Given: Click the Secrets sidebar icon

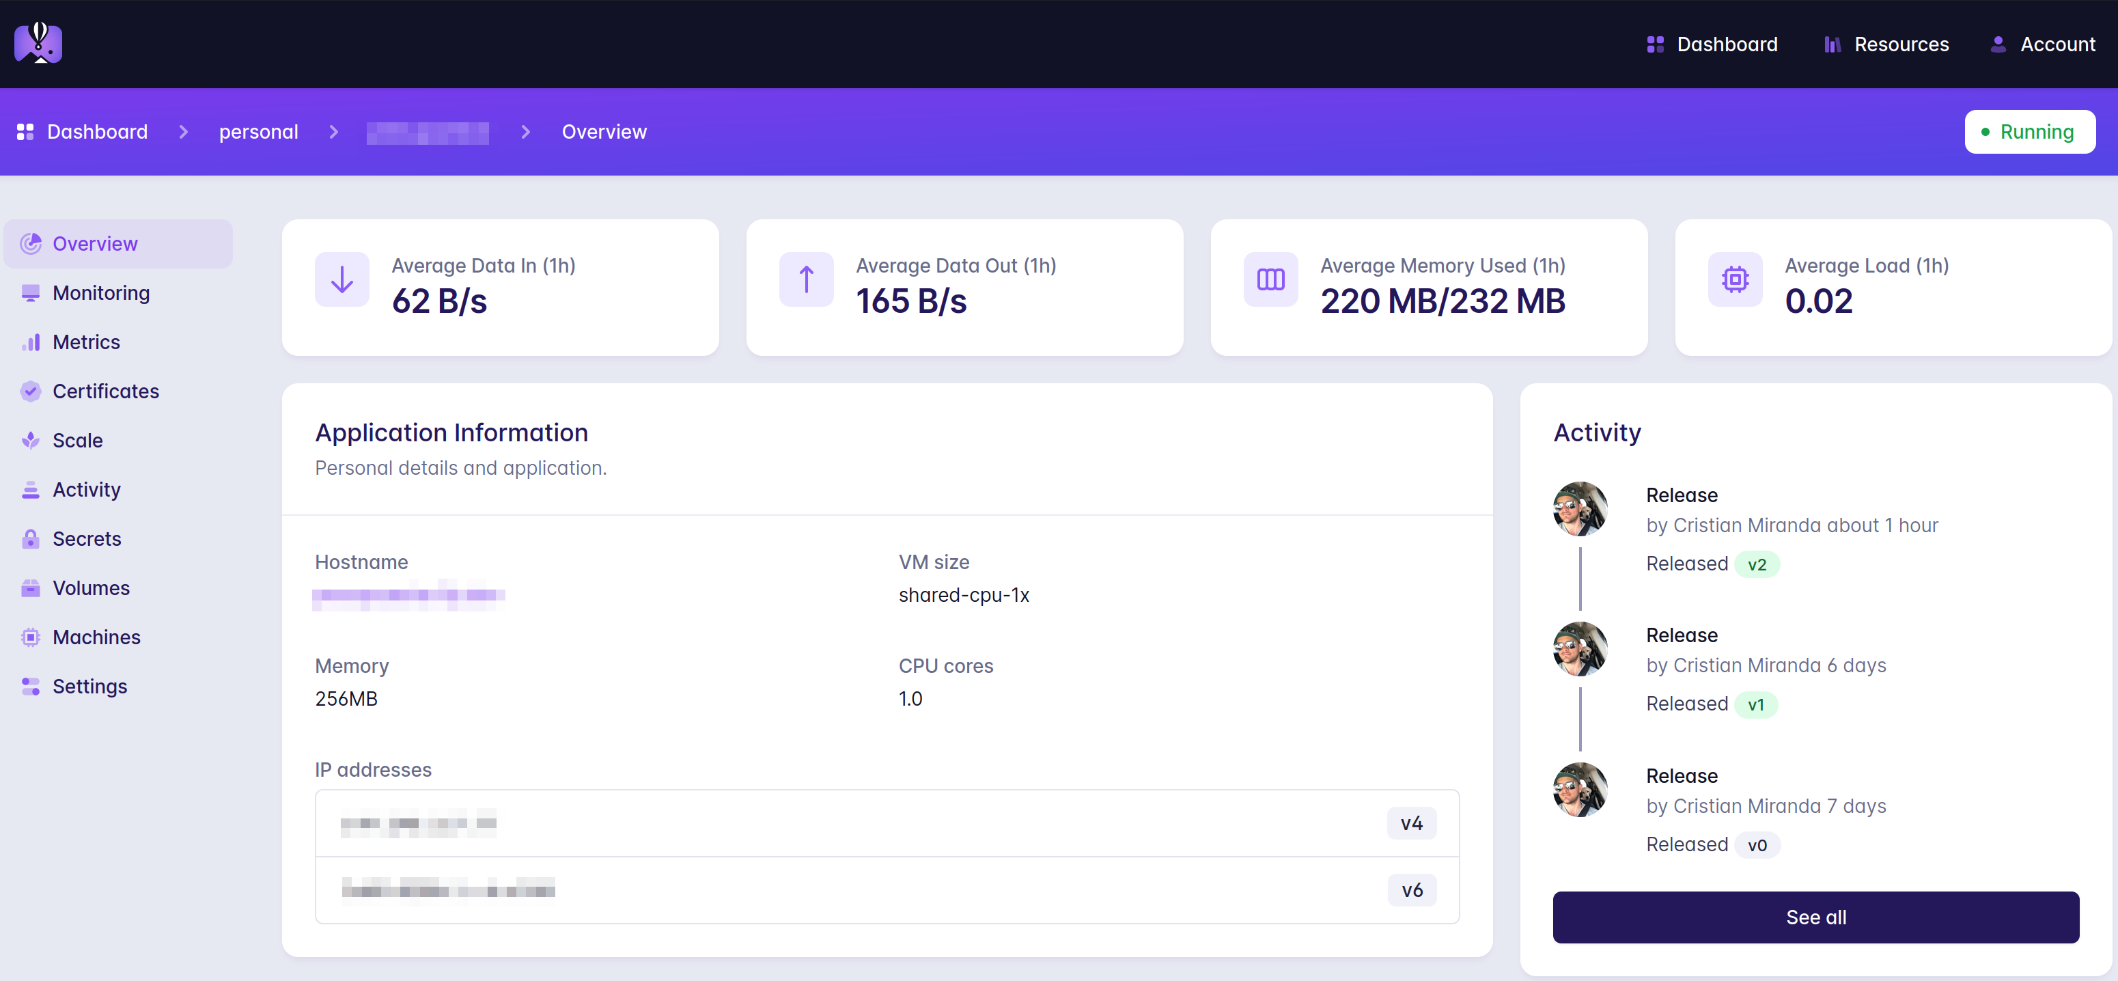Looking at the screenshot, I should click(x=30, y=538).
